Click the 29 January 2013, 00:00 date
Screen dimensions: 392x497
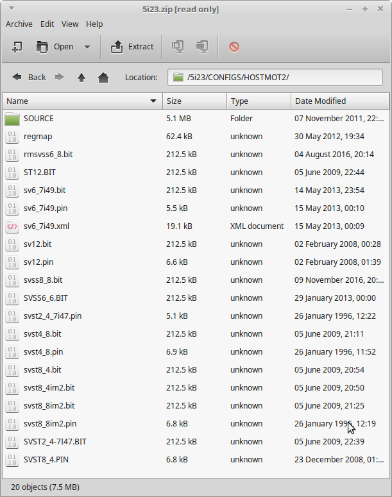(335, 298)
